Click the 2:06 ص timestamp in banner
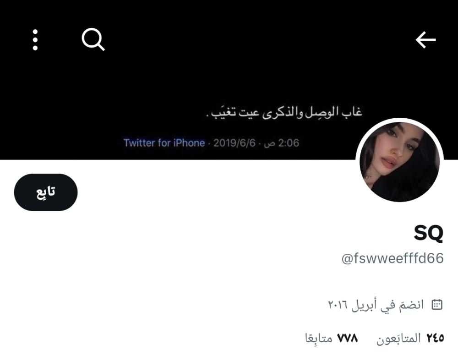The image size is (458, 361). click(x=282, y=143)
